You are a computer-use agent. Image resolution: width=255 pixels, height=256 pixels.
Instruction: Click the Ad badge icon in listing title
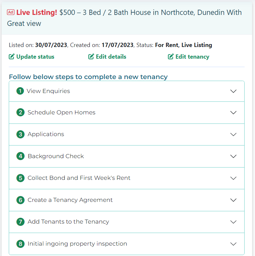(10, 12)
